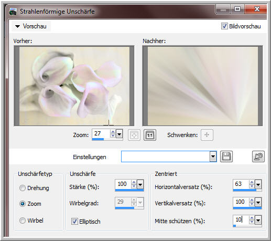The height and width of the screenshot is (241, 271).
Task: Toggle the Bildvorschau checkbox
Action: 224,26
